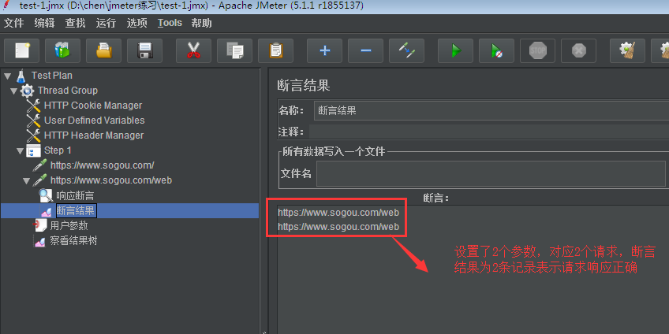Click the minus Collapse All toolbar button
This screenshot has height=334, width=669.
[365, 51]
